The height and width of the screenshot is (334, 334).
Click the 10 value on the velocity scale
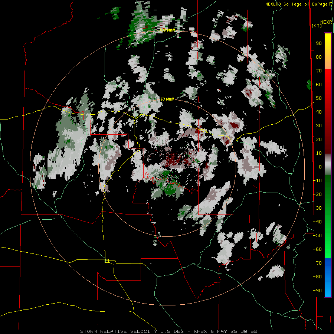(x=319, y=153)
